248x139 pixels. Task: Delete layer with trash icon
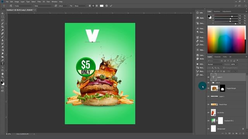pyautogui.click(x=243, y=134)
